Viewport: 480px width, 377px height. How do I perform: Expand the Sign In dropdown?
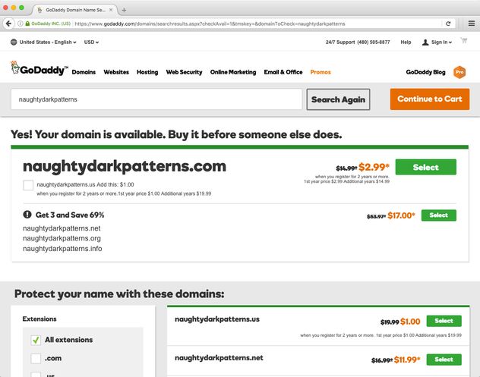(441, 42)
